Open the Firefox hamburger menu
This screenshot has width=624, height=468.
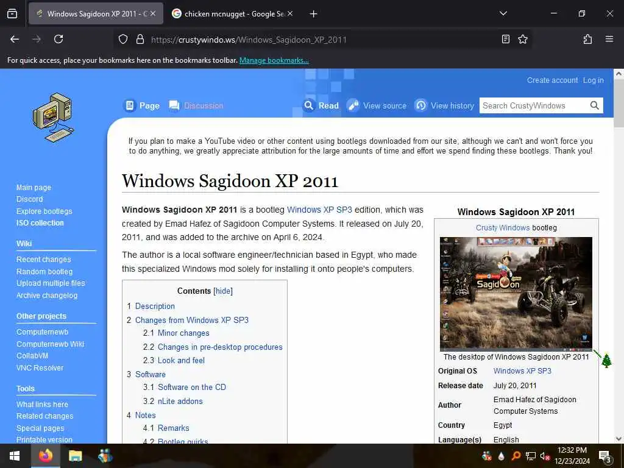pyautogui.click(x=609, y=39)
